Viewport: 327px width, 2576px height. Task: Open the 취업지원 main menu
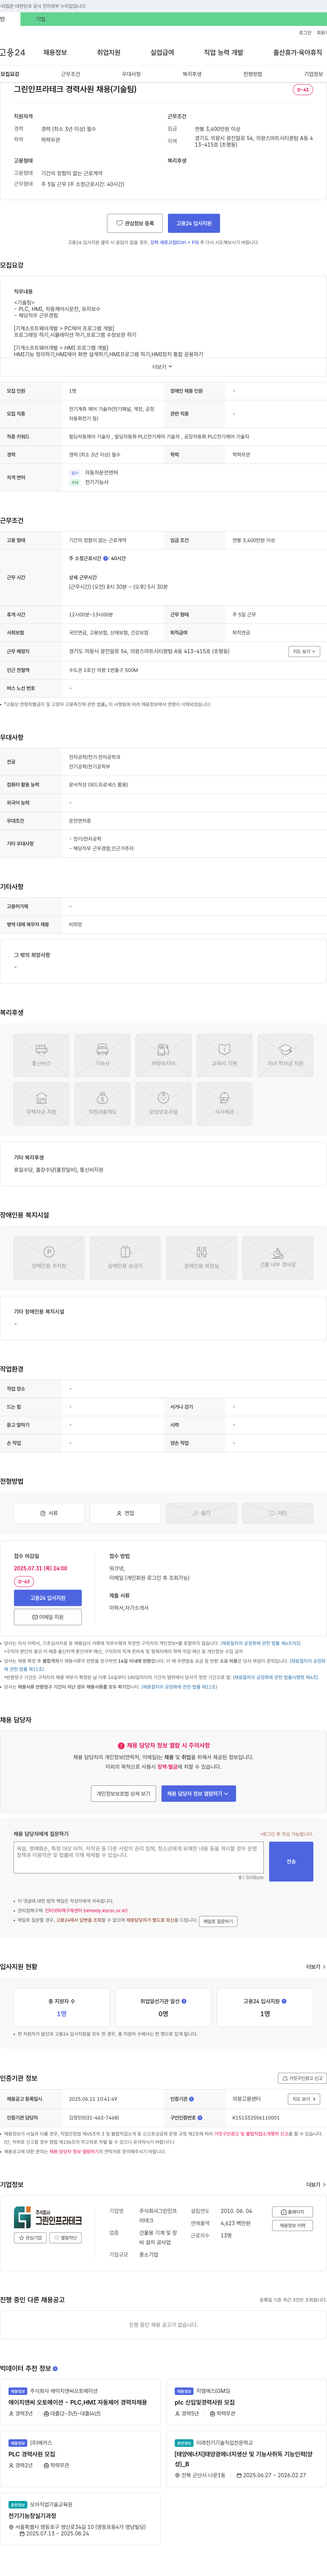click(x=108, y=52)
